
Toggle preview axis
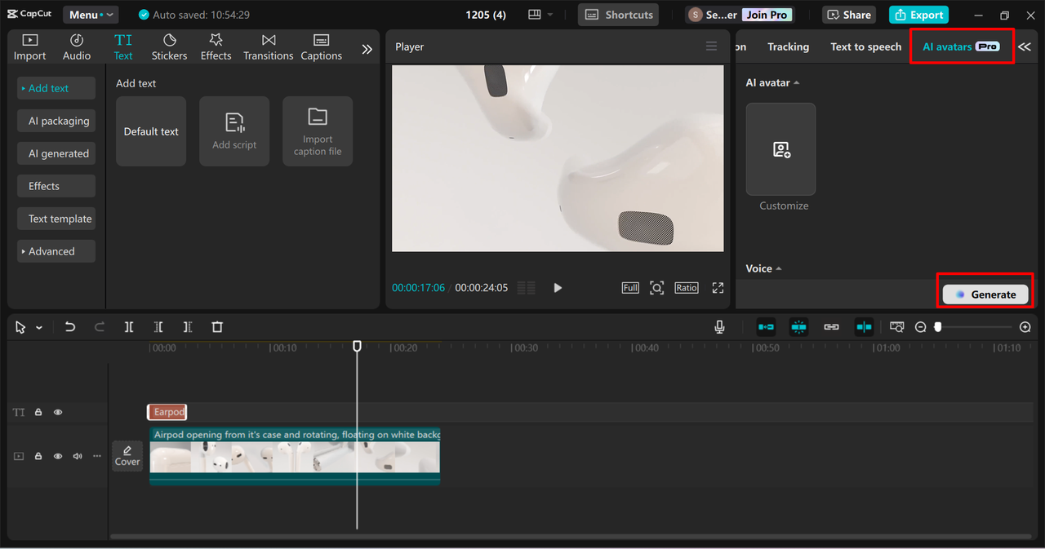(864, 327)
